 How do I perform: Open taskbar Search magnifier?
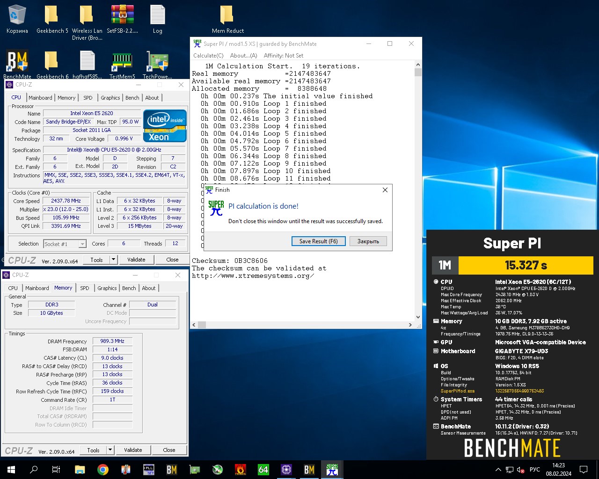[34, 470]
